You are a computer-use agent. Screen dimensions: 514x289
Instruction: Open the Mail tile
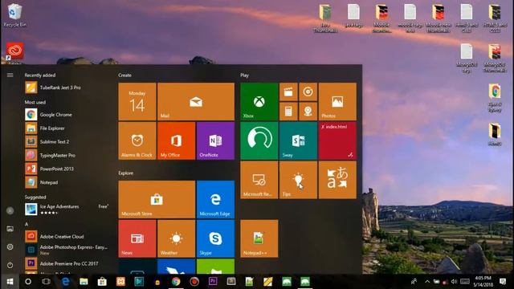click(196, 102)
